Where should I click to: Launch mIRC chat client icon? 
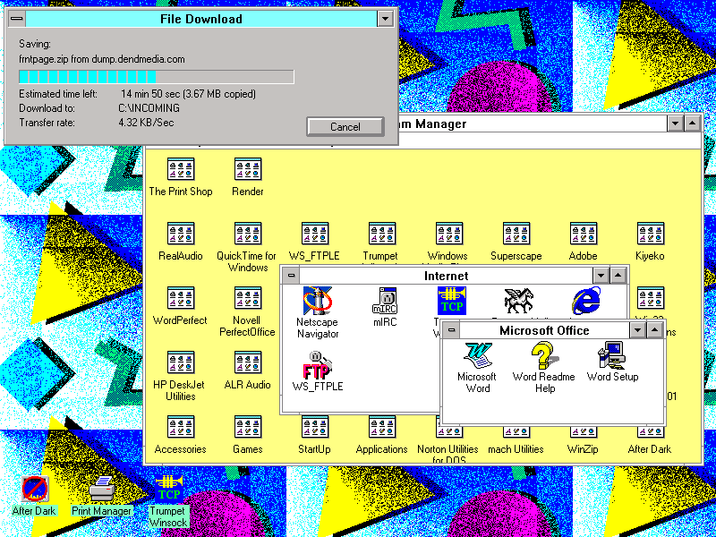385,301
